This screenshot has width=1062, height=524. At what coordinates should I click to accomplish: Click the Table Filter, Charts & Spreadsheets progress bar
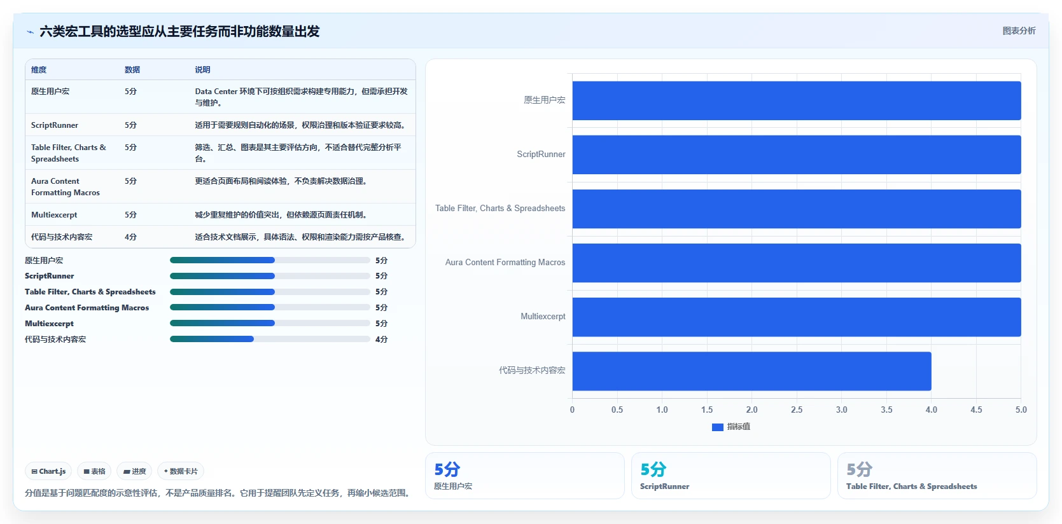point(270,292)
